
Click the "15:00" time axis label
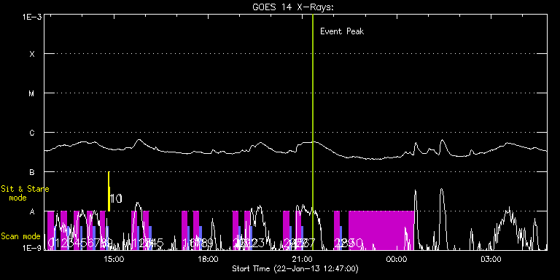[x=114, y=259]
